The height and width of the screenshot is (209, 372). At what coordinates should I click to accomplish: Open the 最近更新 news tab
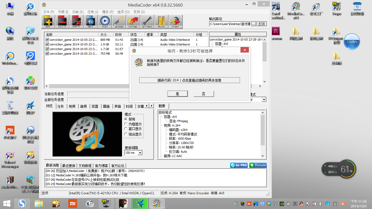(x=69, y=165)
